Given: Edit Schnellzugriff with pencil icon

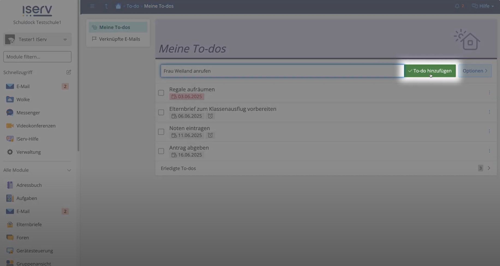Looking at the screenshot, I should click(x=68, y=72).
